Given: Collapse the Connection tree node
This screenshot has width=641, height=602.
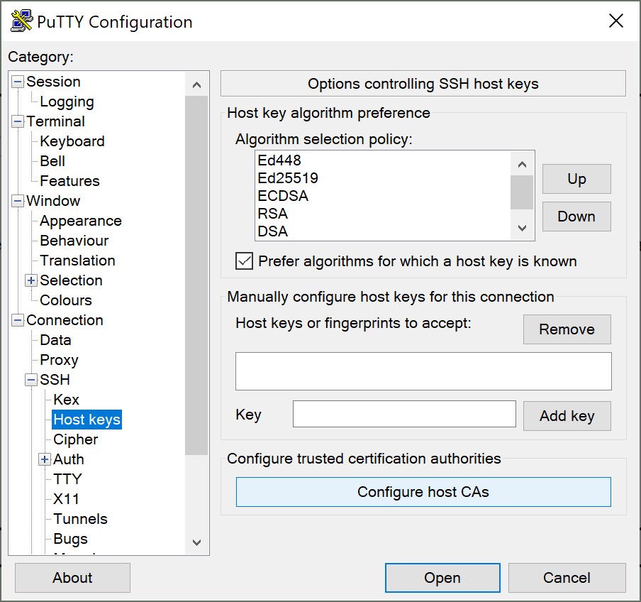Looking at the screenshot, I should pos(18,320).
